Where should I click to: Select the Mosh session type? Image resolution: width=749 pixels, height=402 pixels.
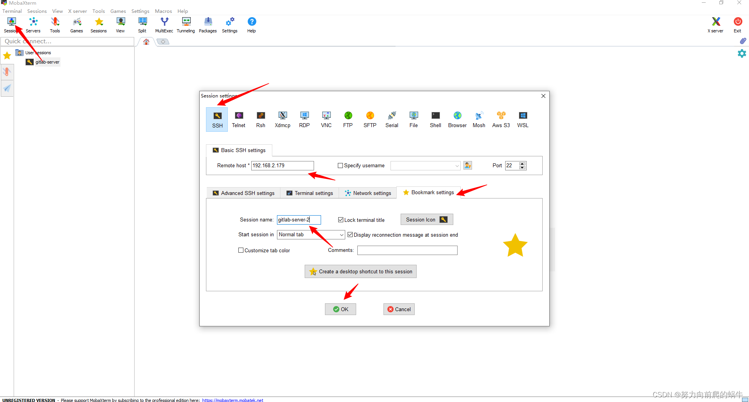[479, 120]
